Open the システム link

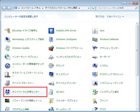tap(104, 66)
